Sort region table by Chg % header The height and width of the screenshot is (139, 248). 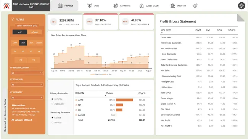coord(142,93)
